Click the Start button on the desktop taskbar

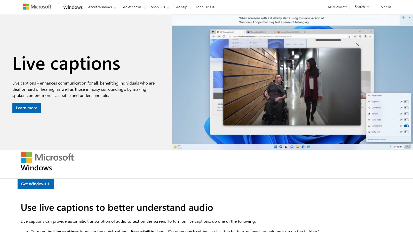point(275,147)
